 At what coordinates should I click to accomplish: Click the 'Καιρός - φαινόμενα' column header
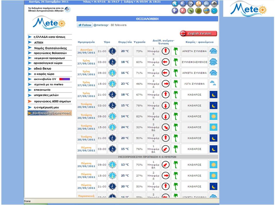click(199, 42)
